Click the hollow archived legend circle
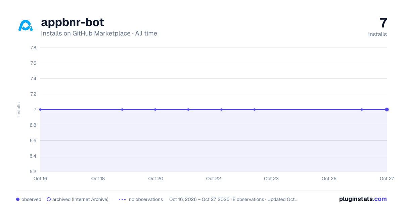Viewport: 403px width, 211px height. click(x=49, y=199)
